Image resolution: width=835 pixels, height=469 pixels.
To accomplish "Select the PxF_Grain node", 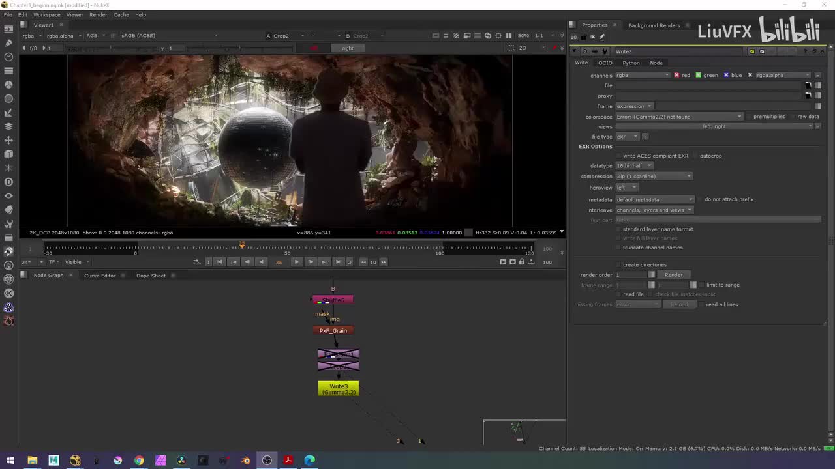I will (x=333, y=330).
